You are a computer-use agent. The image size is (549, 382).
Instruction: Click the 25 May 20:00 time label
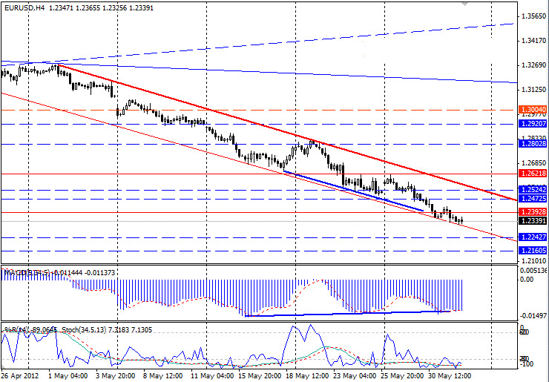(x=404, y=376)
